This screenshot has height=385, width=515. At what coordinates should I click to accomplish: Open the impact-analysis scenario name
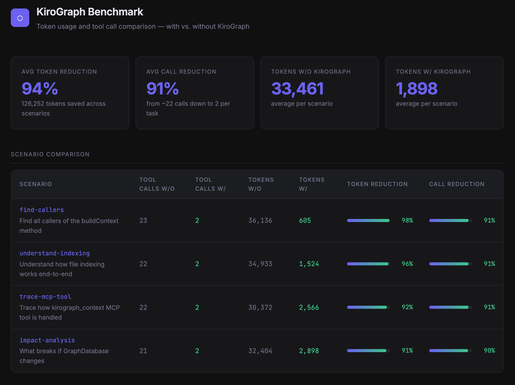coord(47,340)
